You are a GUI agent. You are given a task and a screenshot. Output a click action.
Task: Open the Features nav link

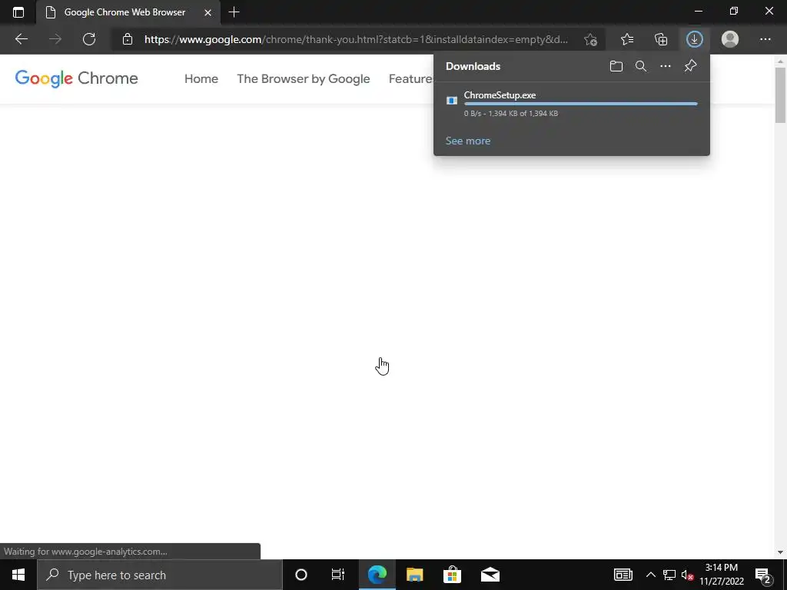[x=410, y=79]
